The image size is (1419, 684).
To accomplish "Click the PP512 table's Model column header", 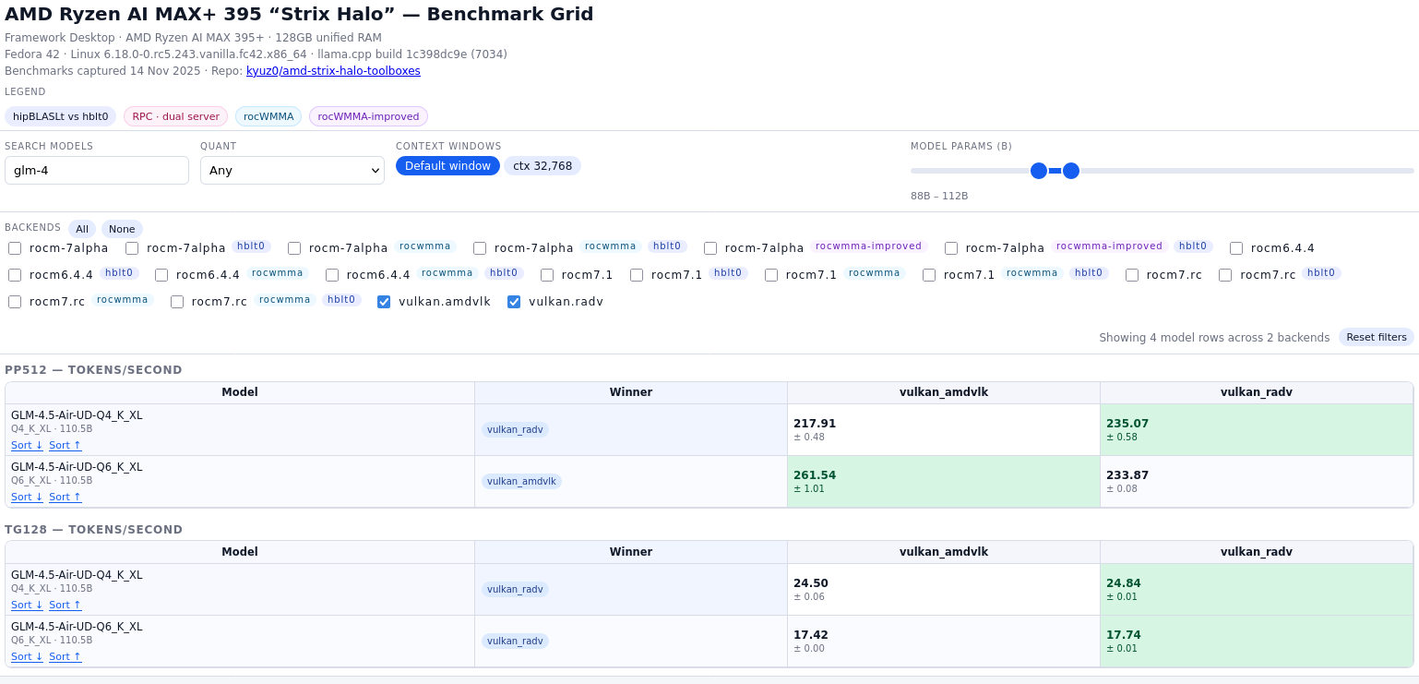I will point(240,392).
